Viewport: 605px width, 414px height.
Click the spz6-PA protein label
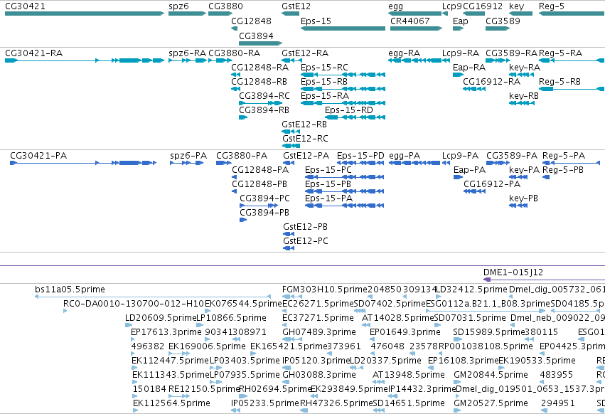[188, 156]
